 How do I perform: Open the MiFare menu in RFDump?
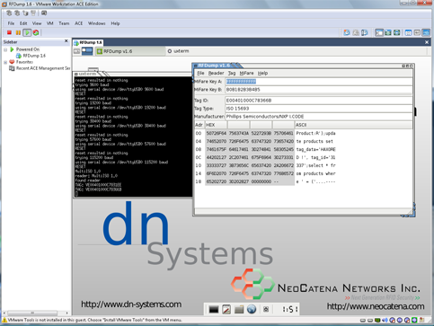pos(246,73)
